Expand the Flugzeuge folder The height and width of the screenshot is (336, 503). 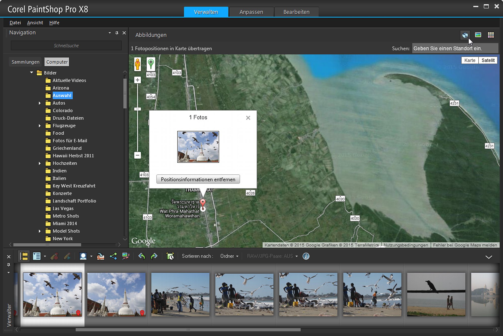click(39, 126)
